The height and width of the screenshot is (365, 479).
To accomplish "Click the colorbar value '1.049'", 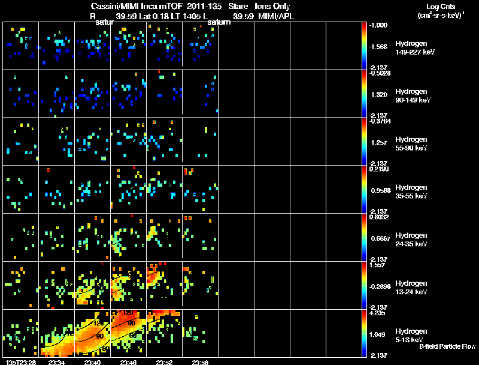I will pos(378,334).
